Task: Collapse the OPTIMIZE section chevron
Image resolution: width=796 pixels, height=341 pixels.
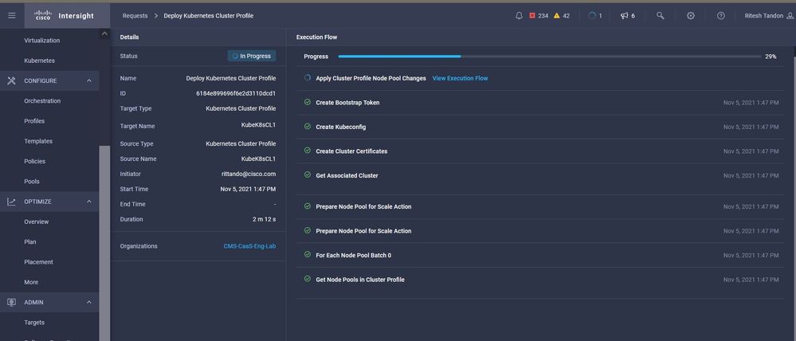Action: click(x=88, y=202)
